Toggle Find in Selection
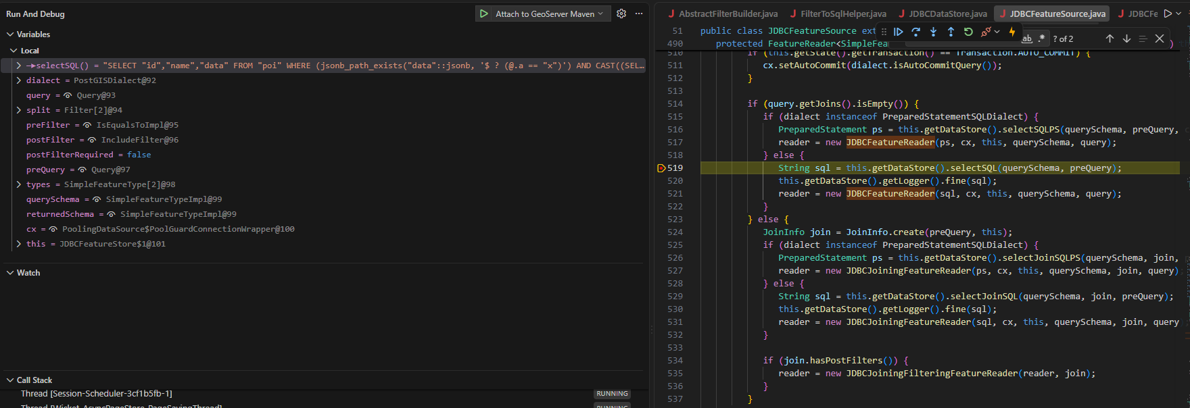Image resolution: width=1190 pixels, height=408 pixels. (x=1143, y=39)
